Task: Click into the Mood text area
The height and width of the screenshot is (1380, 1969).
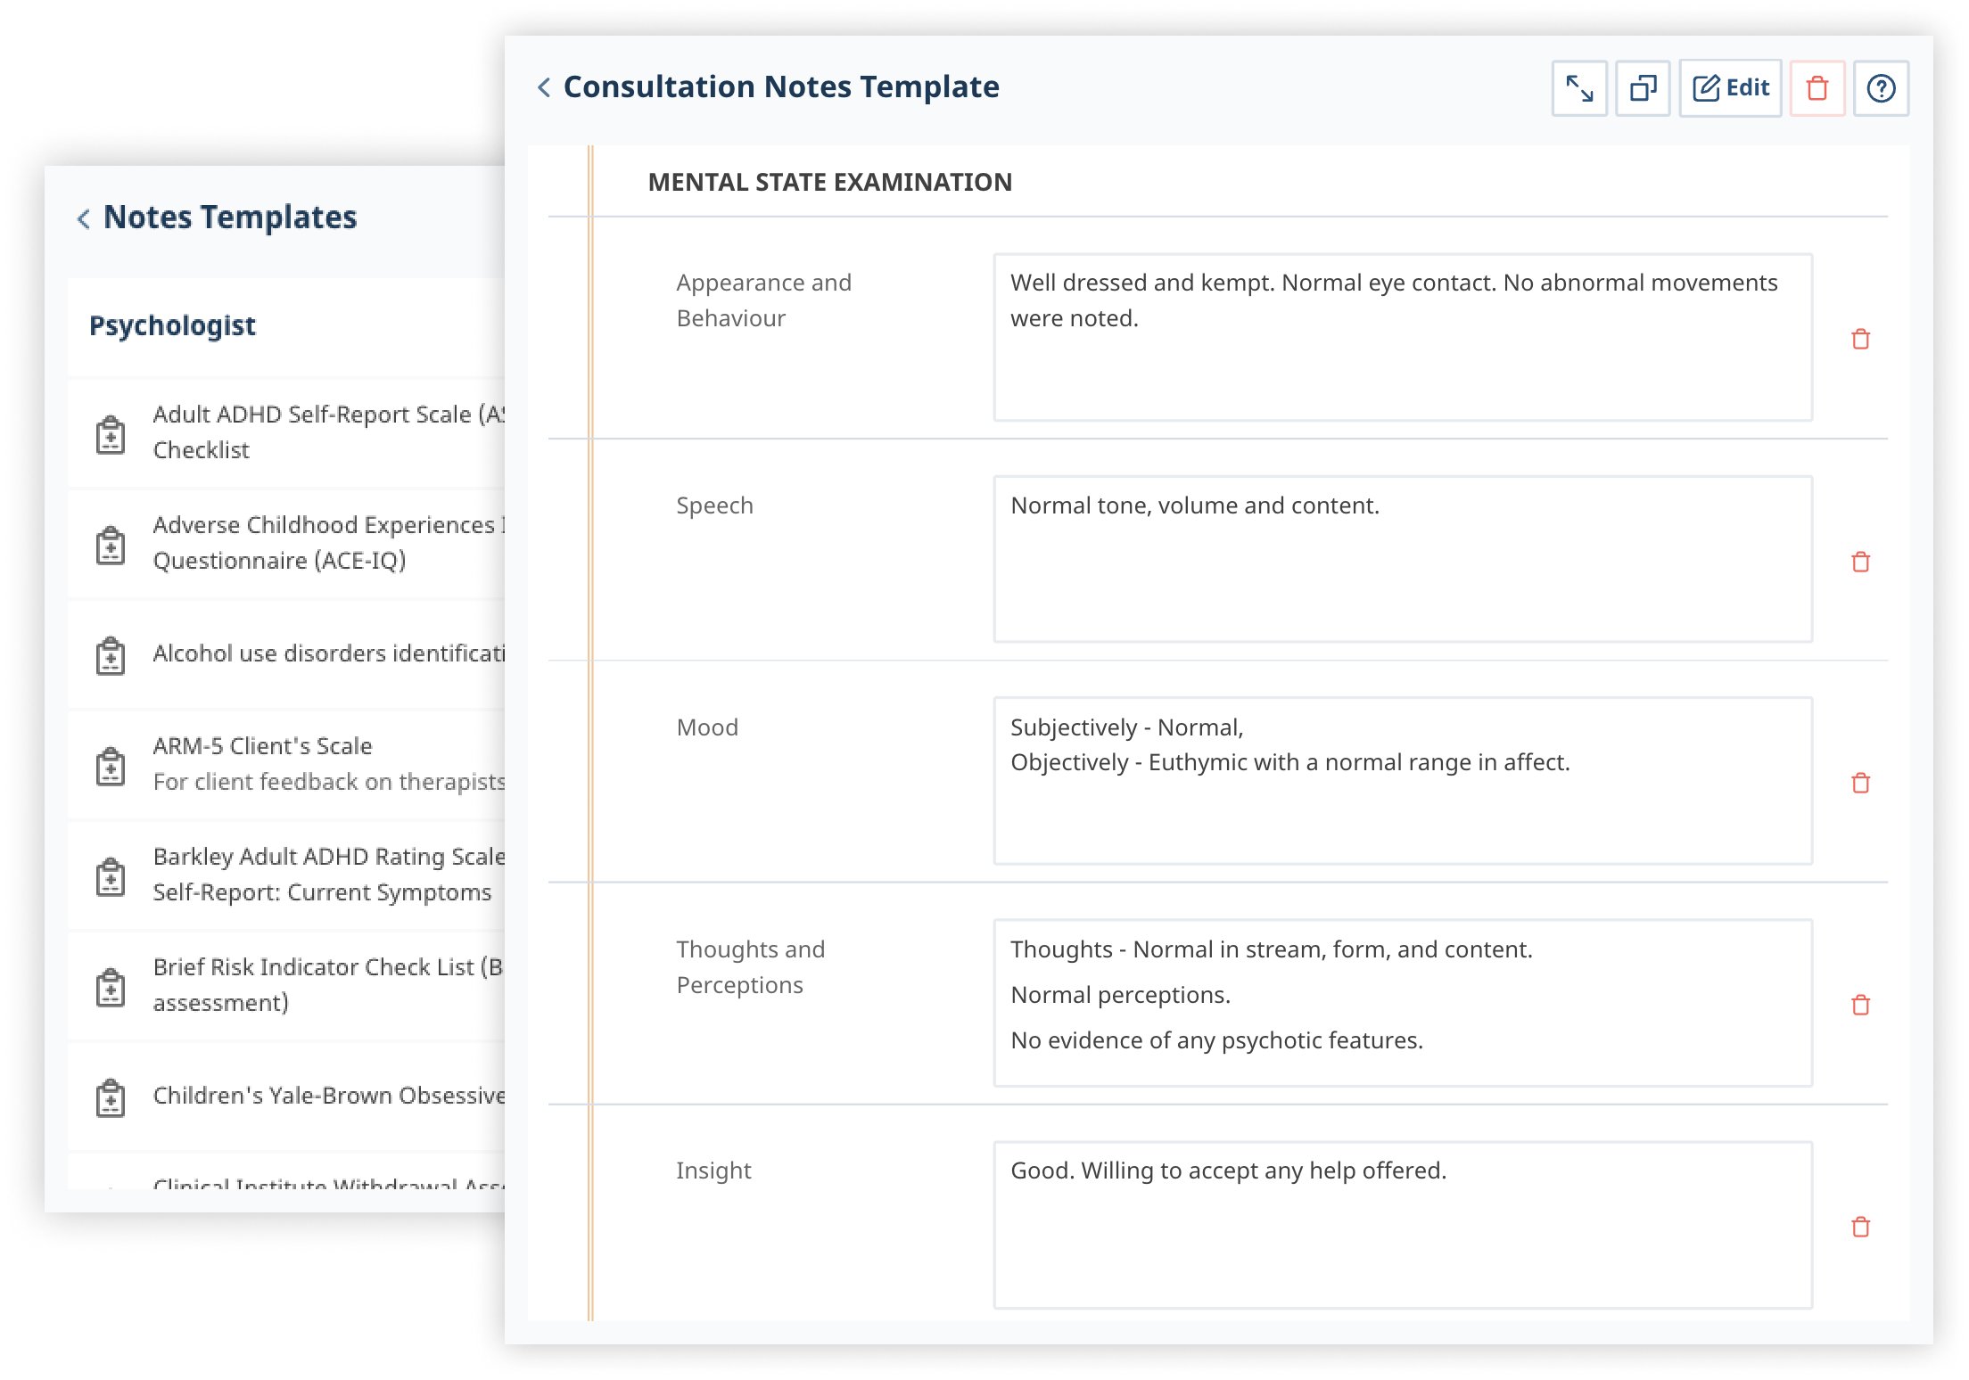Action: click(1403, 781)
